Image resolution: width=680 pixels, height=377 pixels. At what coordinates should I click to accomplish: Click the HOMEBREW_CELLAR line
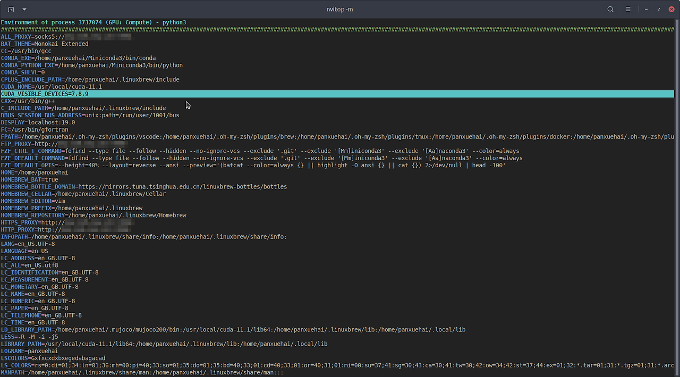[x=83, y=194]
